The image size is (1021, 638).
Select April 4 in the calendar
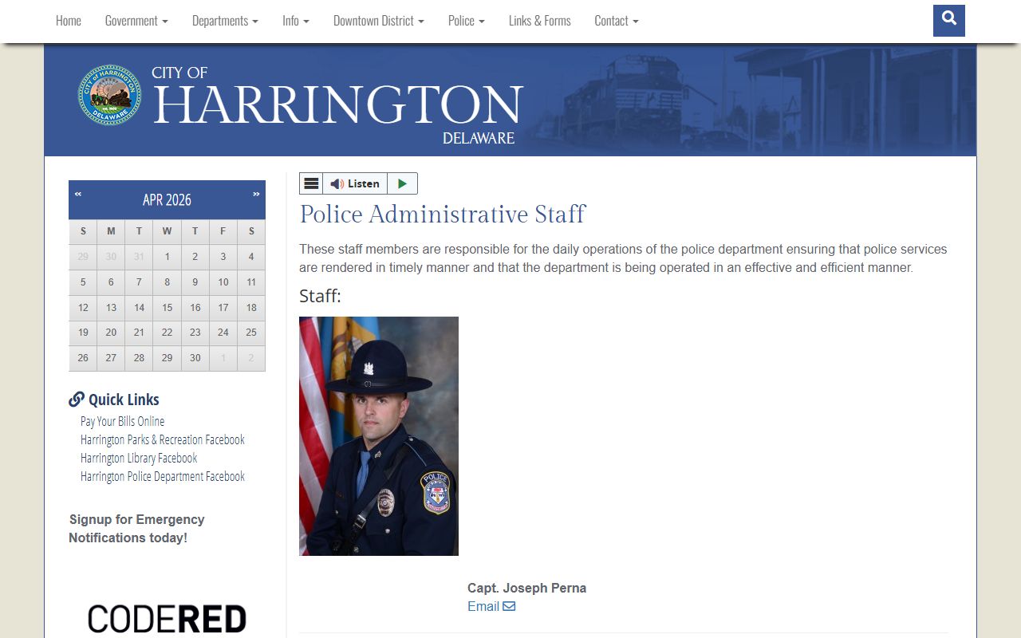click(x=251, y=257)
